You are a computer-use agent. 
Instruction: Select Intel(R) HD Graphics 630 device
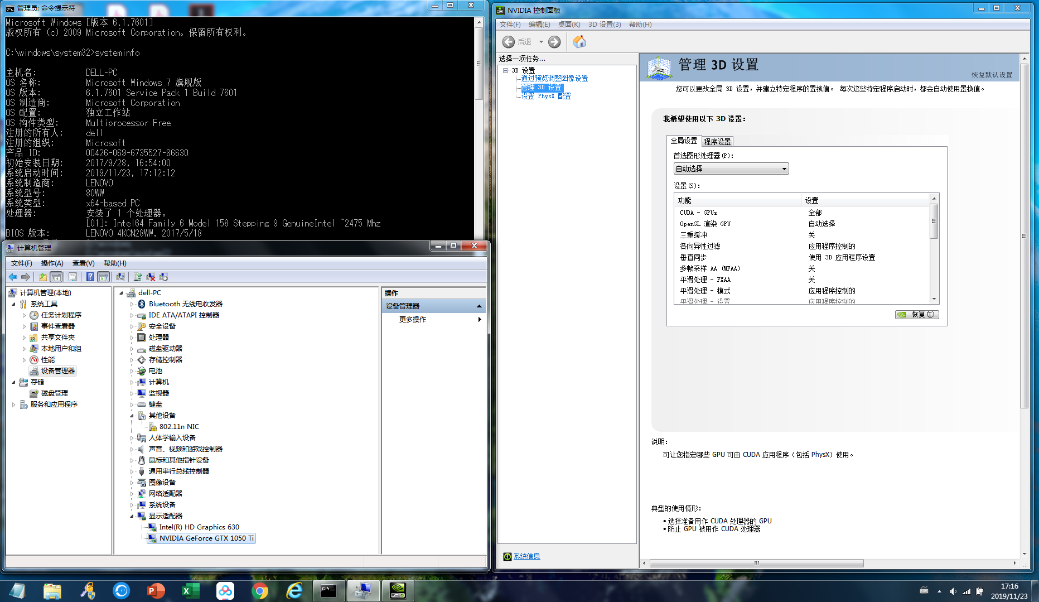point(199,527)
